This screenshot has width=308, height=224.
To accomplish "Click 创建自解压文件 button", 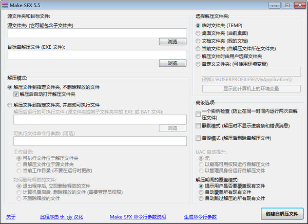I will (282, 214).
